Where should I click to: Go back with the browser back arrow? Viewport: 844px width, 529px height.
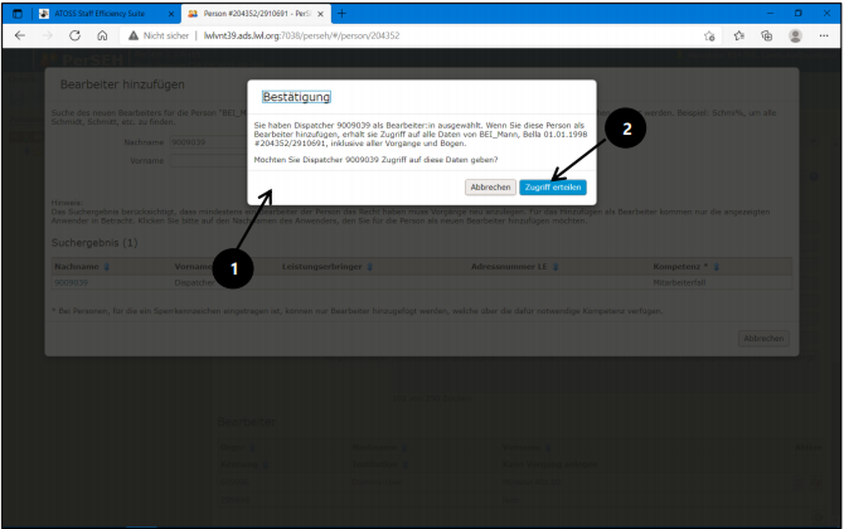(x=20, y=35)
